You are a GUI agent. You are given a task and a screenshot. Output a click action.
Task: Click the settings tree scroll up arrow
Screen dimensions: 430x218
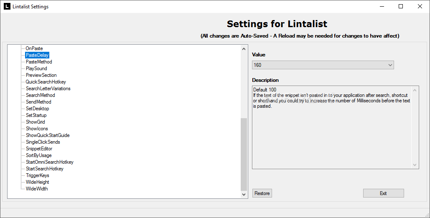[x=244, y=49]
